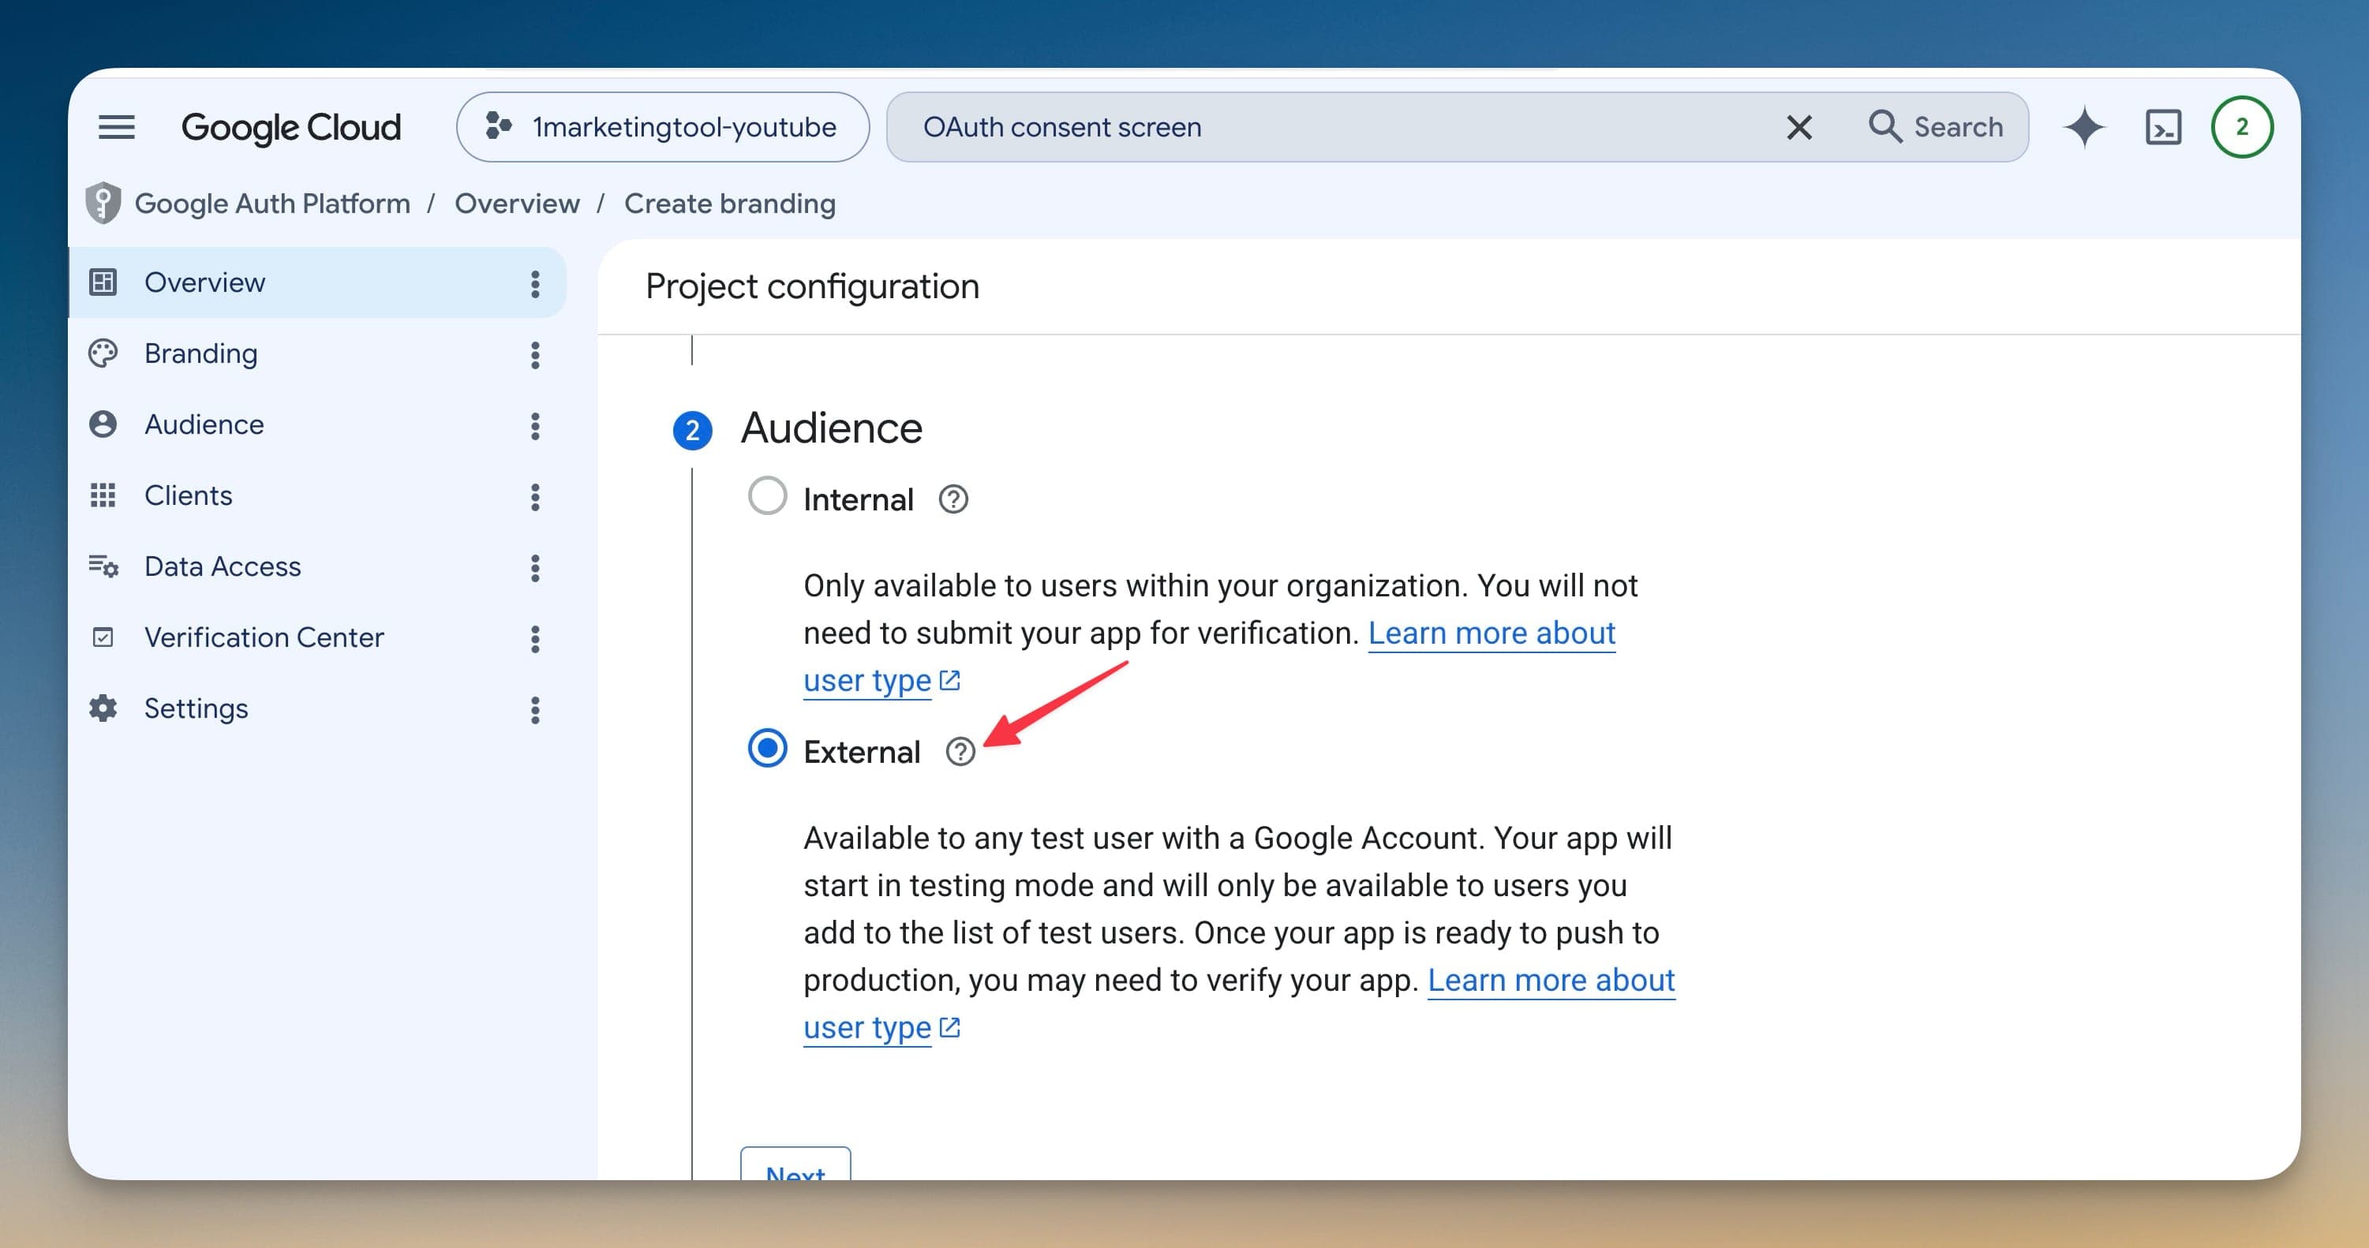This screenshot has height=1248, width=2369.
Task: Go to Overview breadcrumb link
Action: click(517, 203)
